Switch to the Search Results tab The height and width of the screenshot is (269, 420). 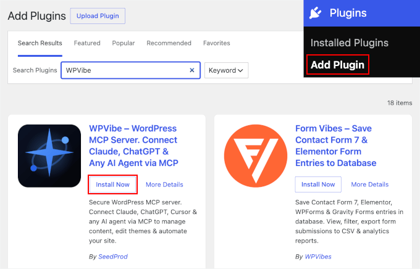(x=40, y=43)
